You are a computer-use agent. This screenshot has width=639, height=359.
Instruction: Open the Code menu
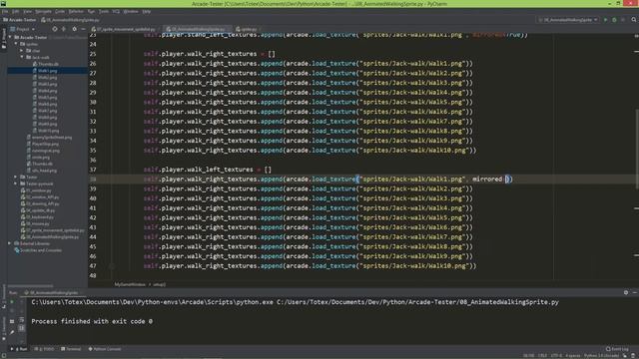60,11
